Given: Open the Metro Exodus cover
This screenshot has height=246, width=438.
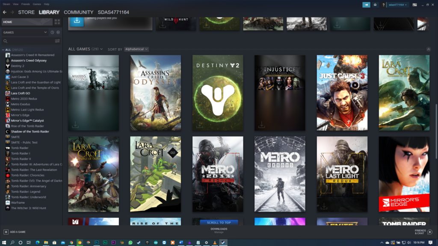Looking at the screenshot, I should pos(280,174).
